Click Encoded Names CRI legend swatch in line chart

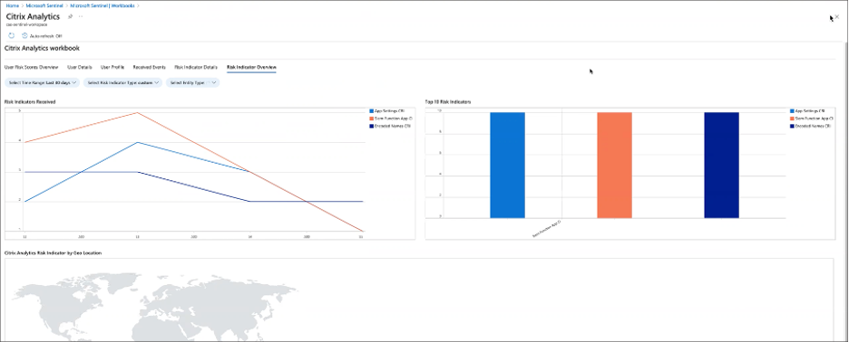pyautogui.click(x=371, y=126)
